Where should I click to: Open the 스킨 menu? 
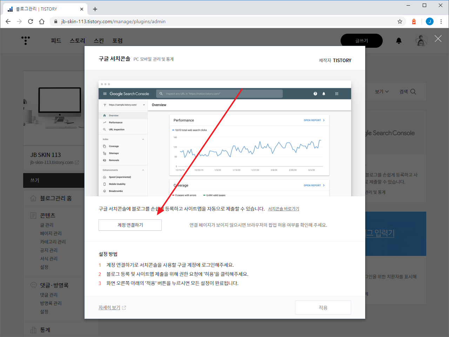99,41
